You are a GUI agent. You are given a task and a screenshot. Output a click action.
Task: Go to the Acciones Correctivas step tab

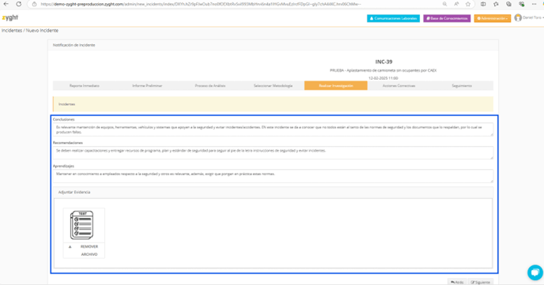pyautogui.click(x=399, y=85)
